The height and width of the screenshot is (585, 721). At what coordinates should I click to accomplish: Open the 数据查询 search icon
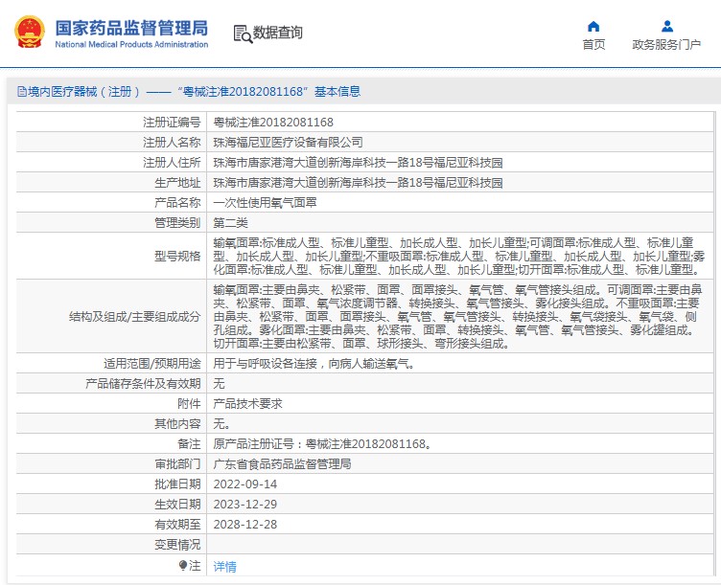pyautogui.click(x=243, y=34)
